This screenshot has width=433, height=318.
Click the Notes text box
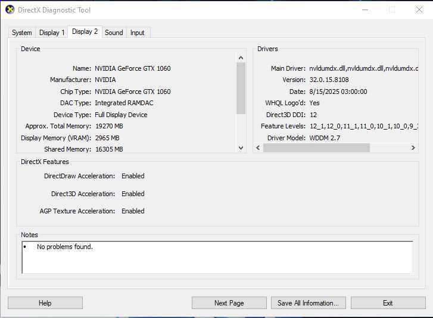(217, 257)
